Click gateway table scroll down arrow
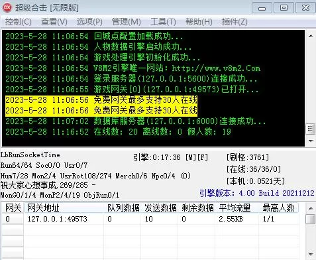316x260 pixels. click(x=311, y=254)
